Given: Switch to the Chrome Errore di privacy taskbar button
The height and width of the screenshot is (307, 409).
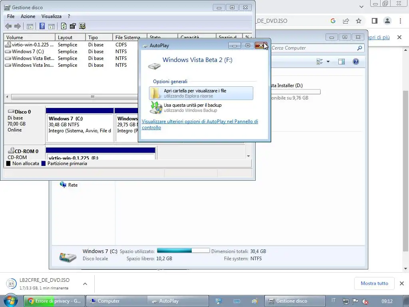Looking at the screenshot, I should (54, 301).
